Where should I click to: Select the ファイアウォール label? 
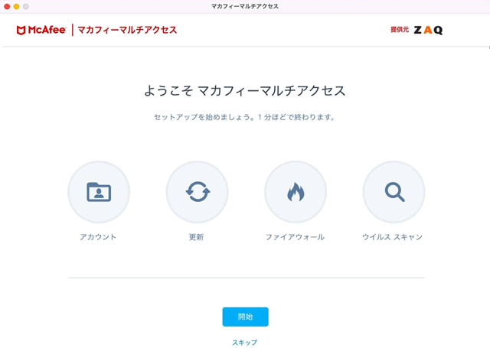click(x=295, y=237)
